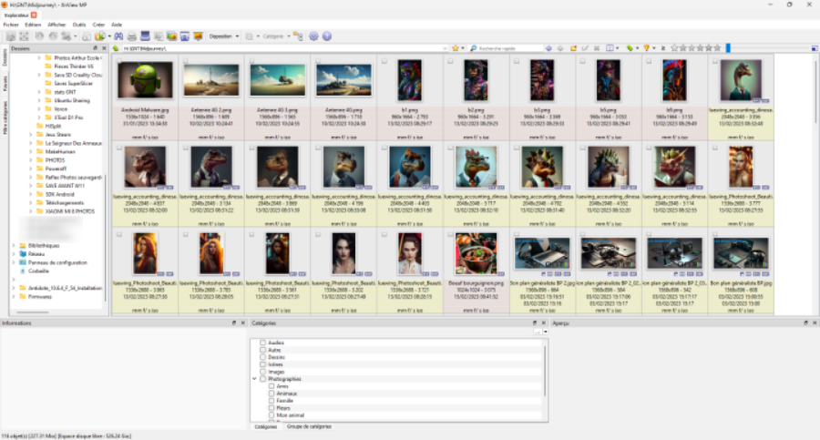Click the blue help question mark icon

(326, 36)
